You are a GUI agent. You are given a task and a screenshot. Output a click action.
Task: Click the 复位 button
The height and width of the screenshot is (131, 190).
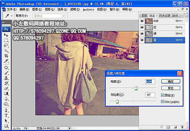tap(171, 88)
